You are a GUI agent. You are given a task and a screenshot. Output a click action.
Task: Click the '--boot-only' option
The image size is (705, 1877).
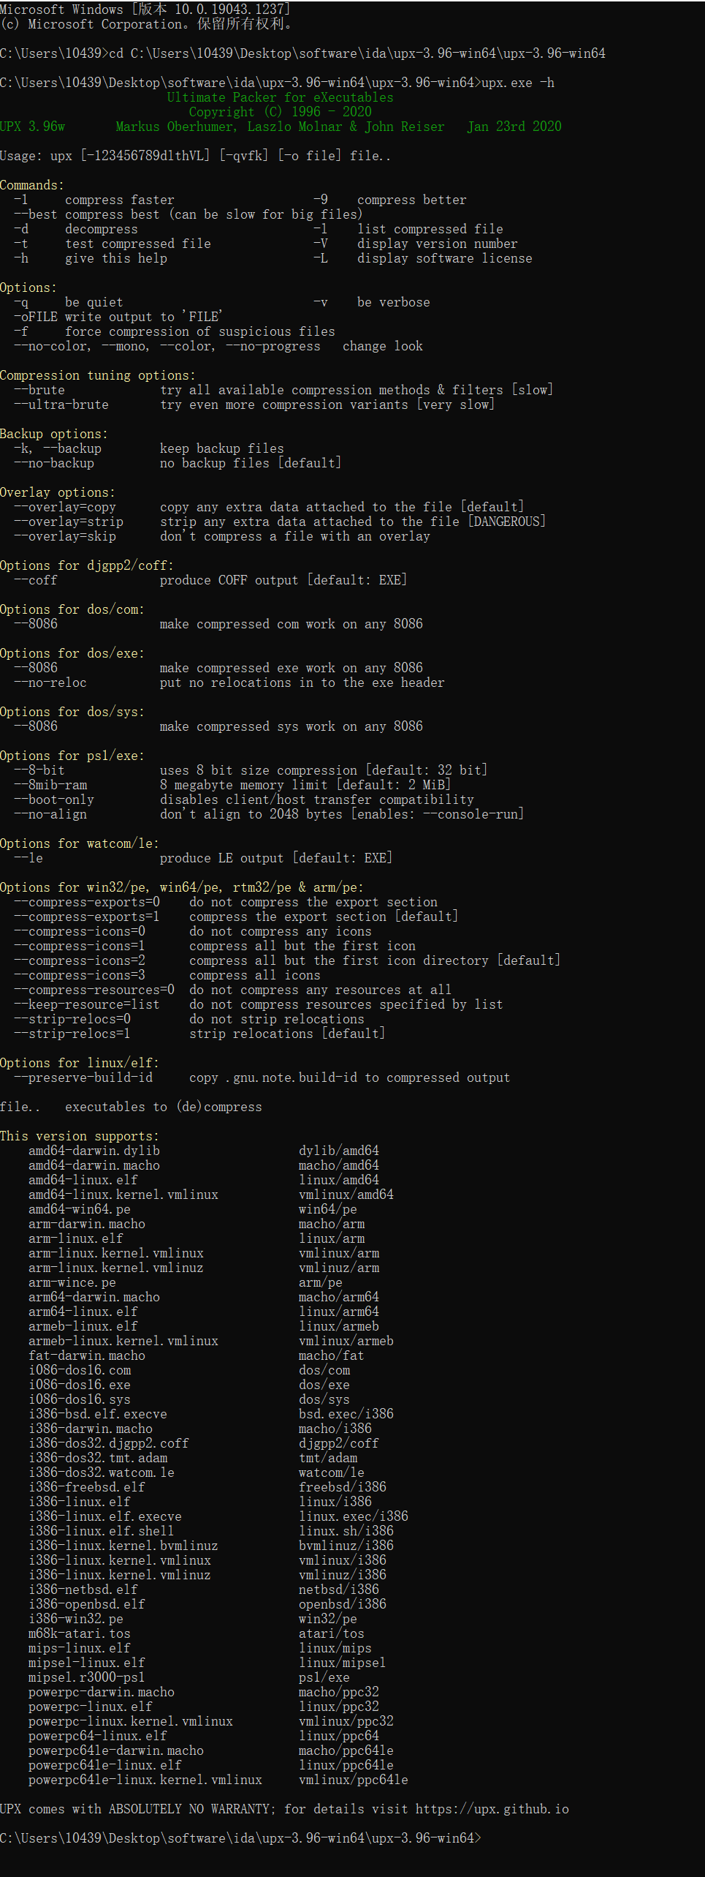(x=54, y=800)
